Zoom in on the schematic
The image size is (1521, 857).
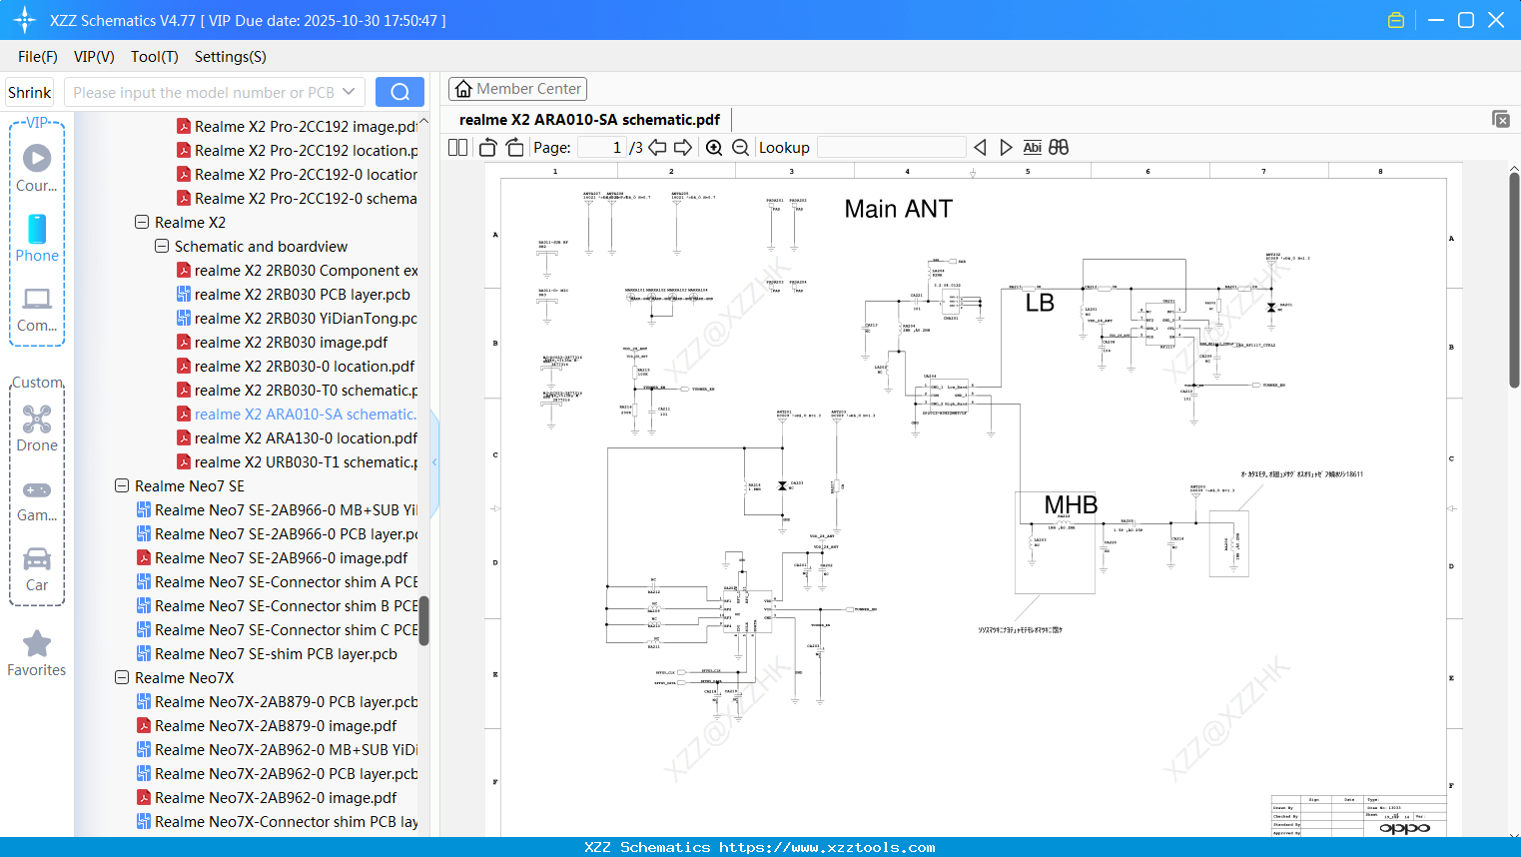pos(714,148)
